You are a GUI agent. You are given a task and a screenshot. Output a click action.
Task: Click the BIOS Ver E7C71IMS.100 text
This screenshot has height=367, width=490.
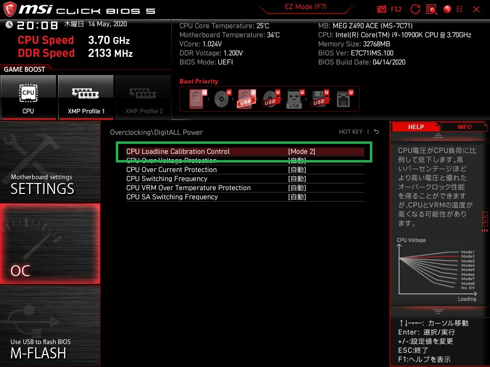(x=356, y=53)
